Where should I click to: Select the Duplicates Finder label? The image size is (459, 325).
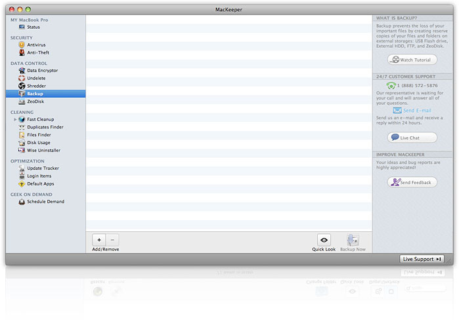[45, 127]
